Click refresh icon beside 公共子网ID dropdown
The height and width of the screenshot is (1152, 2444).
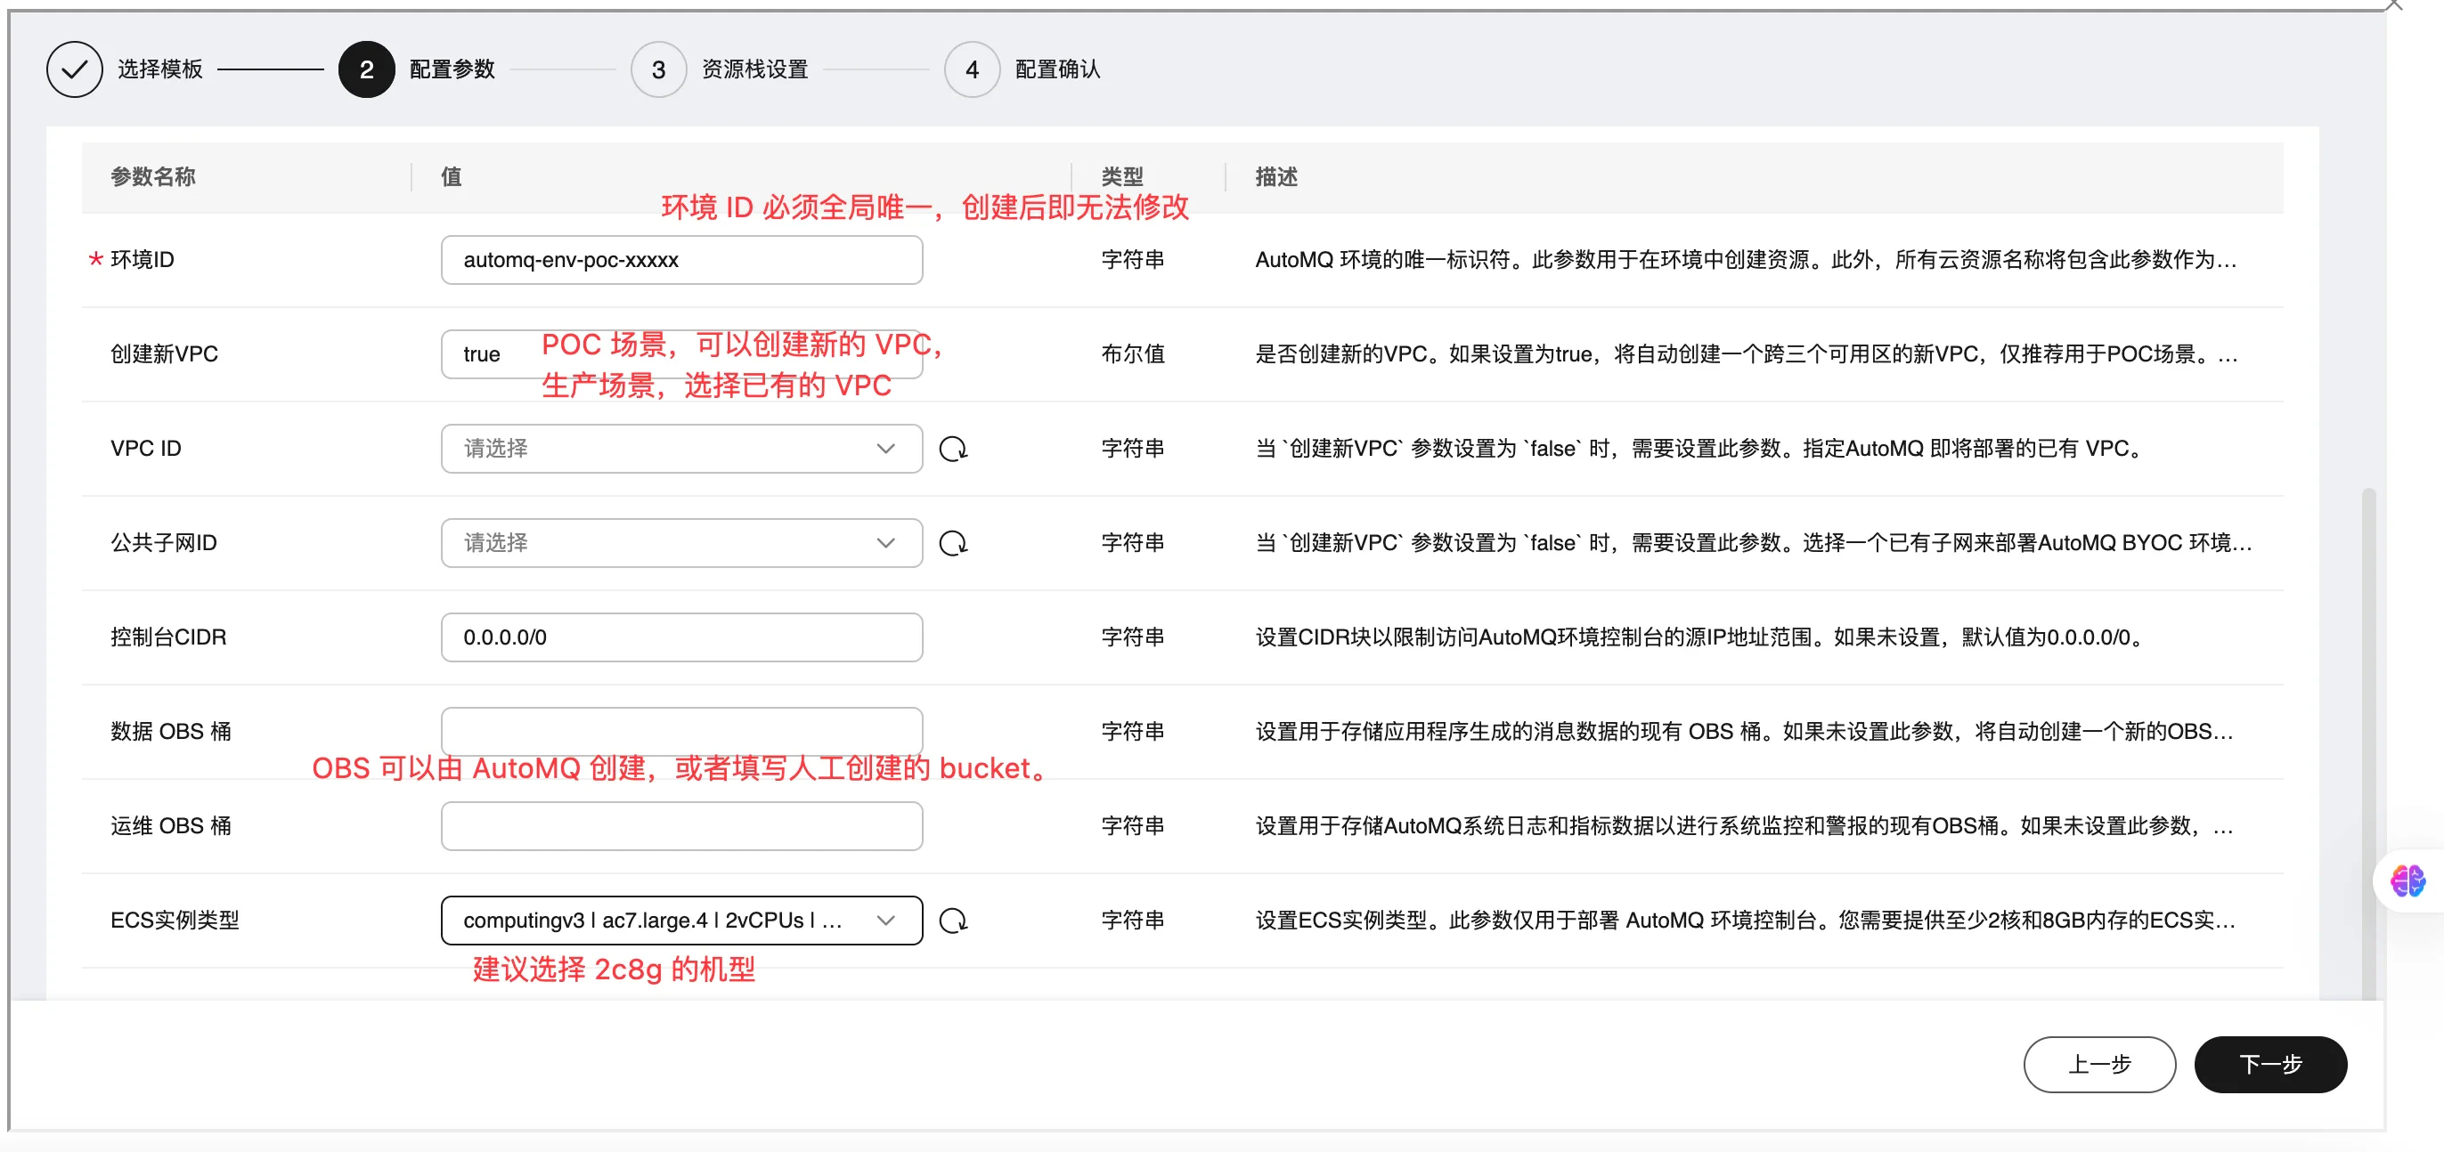pos(952,543)
